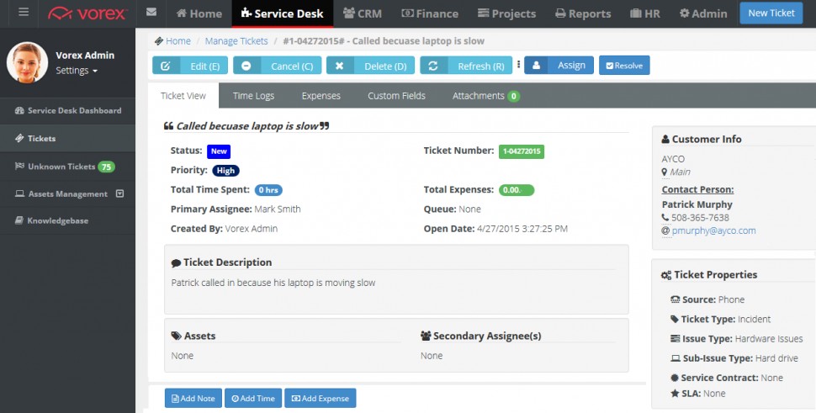
Task: Click the Unknown Tickets 75 badge
Action: [106, 167]
